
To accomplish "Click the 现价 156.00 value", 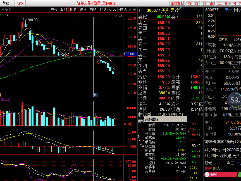I will point(164,77).
